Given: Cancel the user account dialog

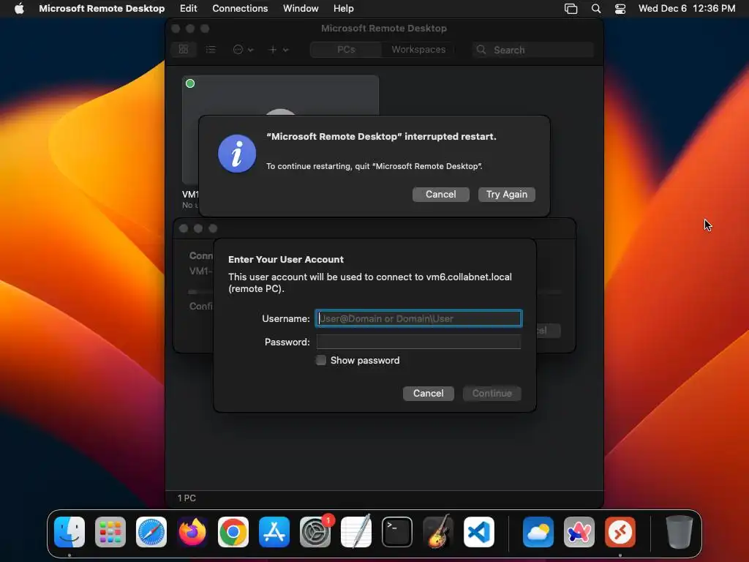Looking at the screenshot, I should (x=428, y=393).
